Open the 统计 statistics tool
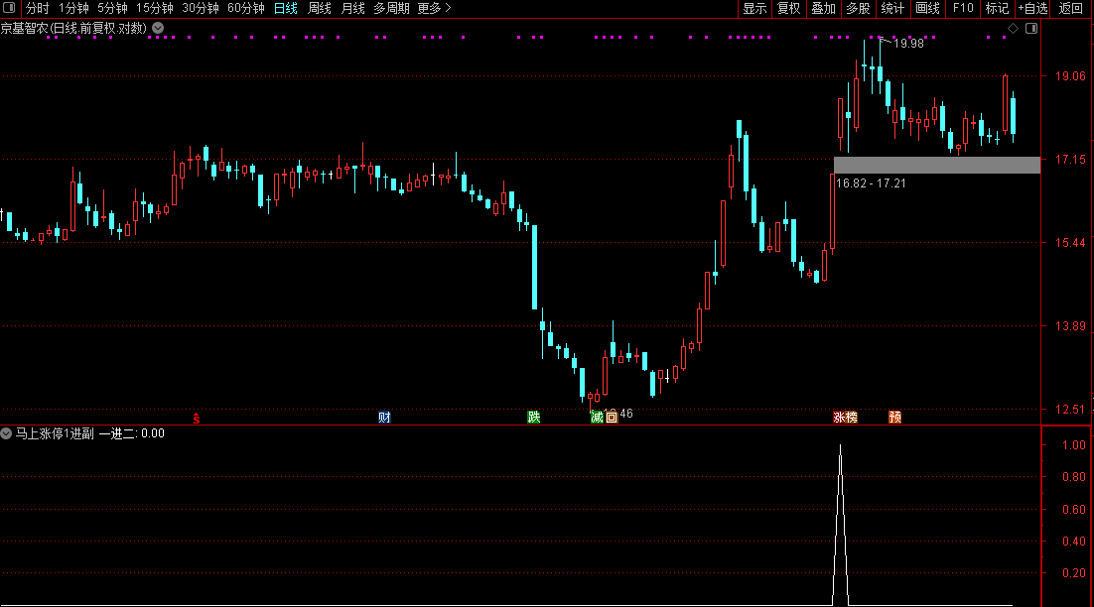The width and height of the screenshot is (1094, 607). pyautogui.click(x=892, y=8)
